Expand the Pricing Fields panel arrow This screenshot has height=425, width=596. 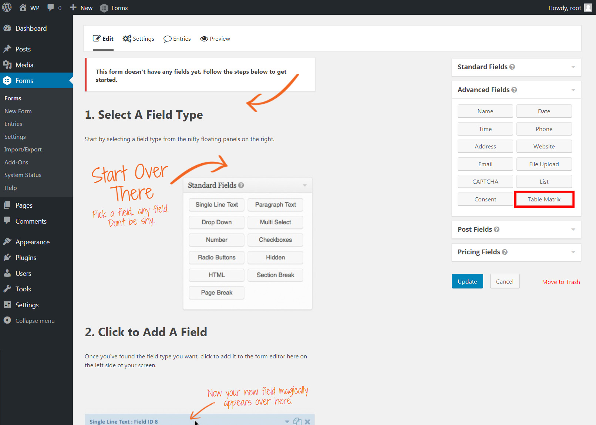(x=573, y=252)
